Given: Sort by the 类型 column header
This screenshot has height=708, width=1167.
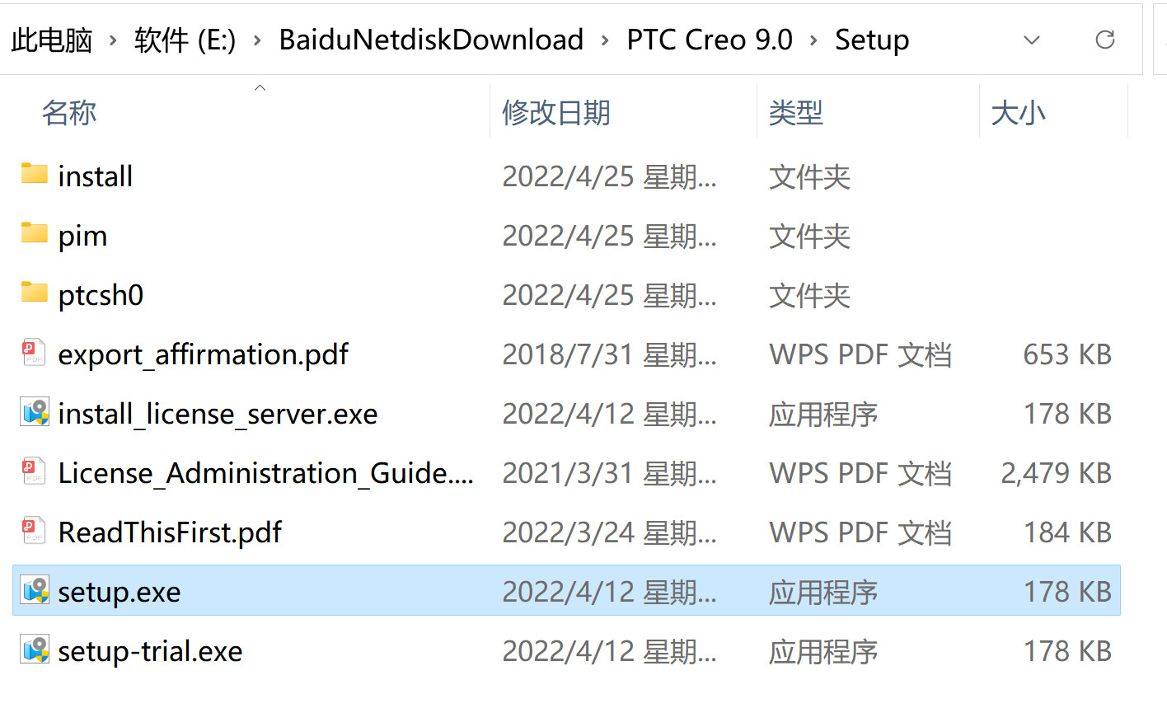Looking at the screenshot, I should tap(795, 112).
